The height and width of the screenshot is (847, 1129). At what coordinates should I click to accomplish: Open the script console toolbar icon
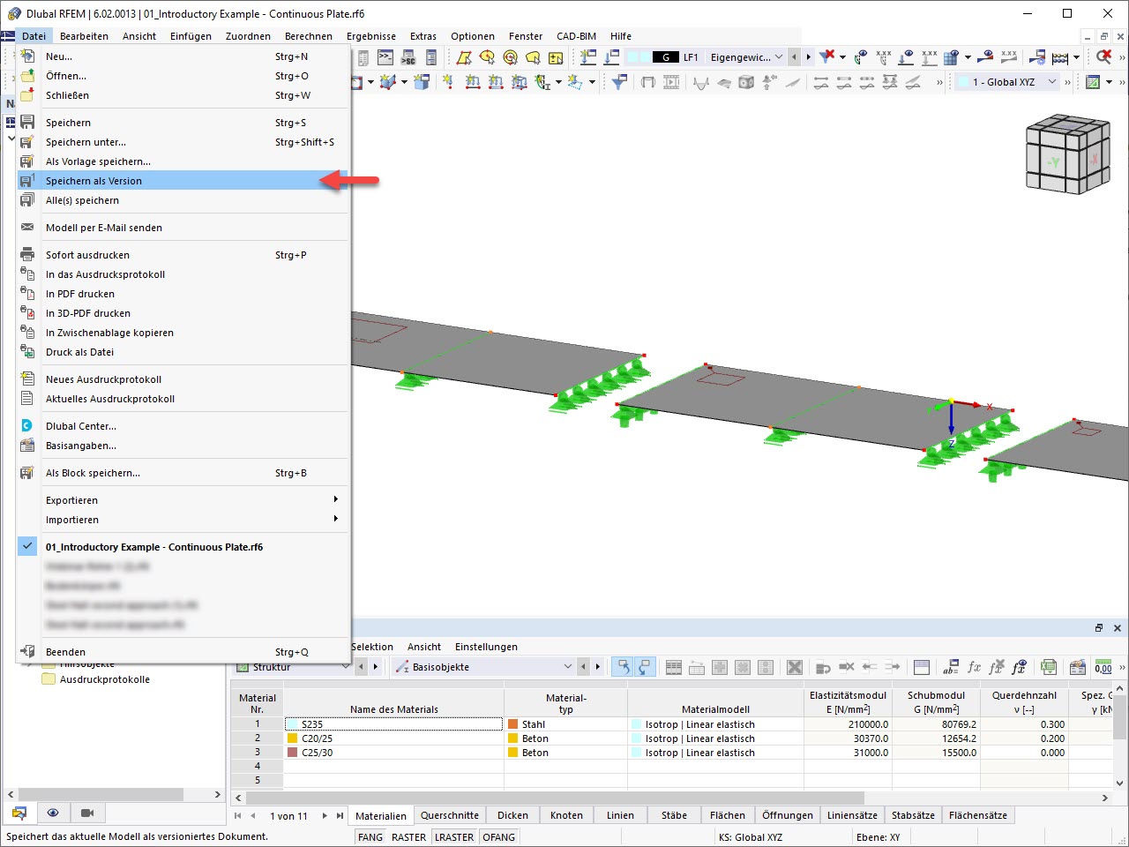pos(385,57)
